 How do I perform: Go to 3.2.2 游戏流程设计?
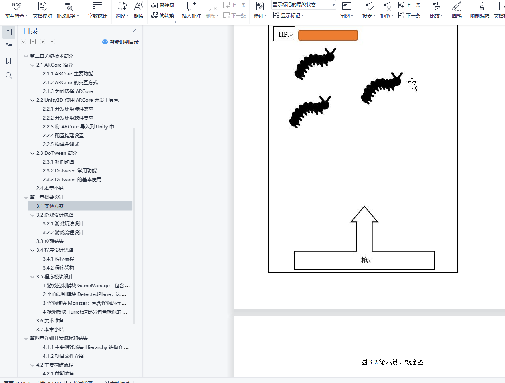click(x=63, y=233)
